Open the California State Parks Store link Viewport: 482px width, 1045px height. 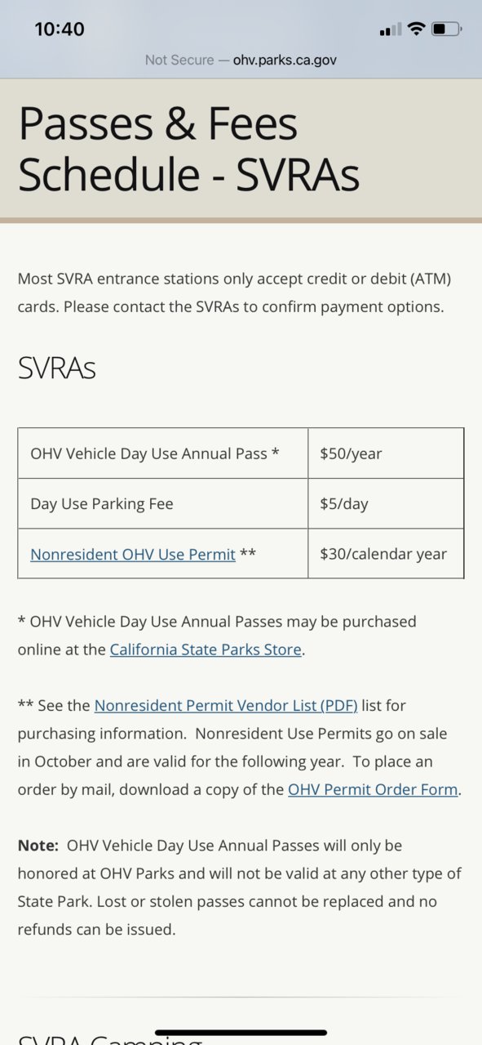coord(206,650)
